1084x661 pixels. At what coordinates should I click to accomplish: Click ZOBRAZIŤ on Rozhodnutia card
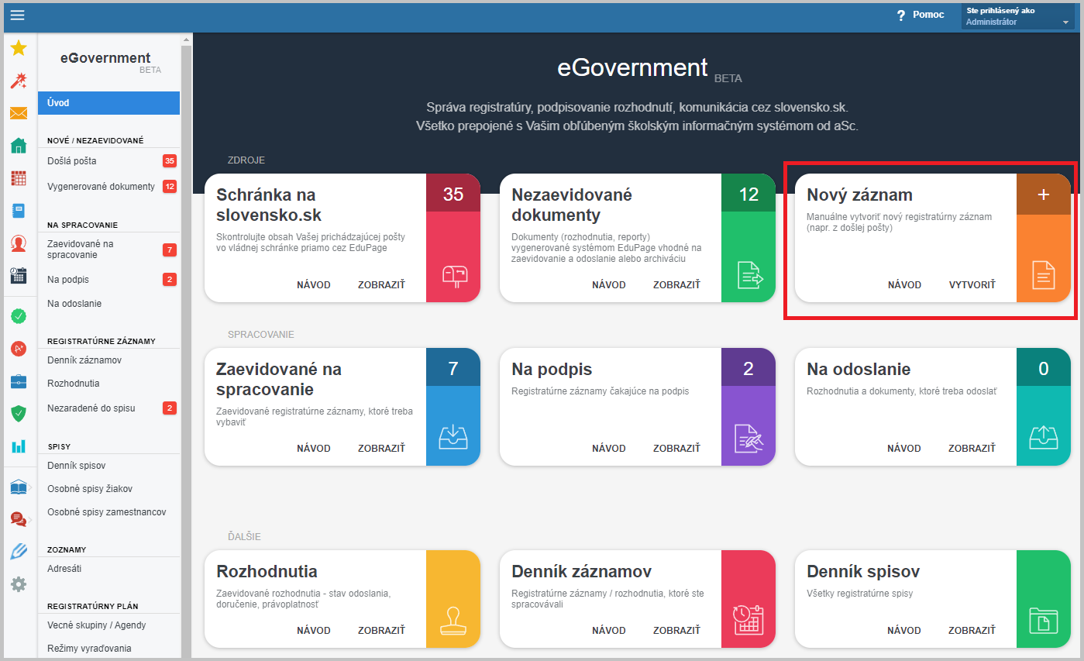tap(381, 631)
